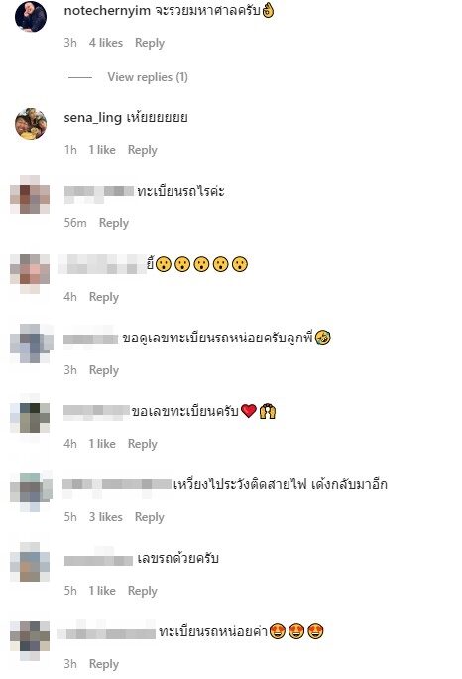Reply to notechernyim's comment

[150, 43]
